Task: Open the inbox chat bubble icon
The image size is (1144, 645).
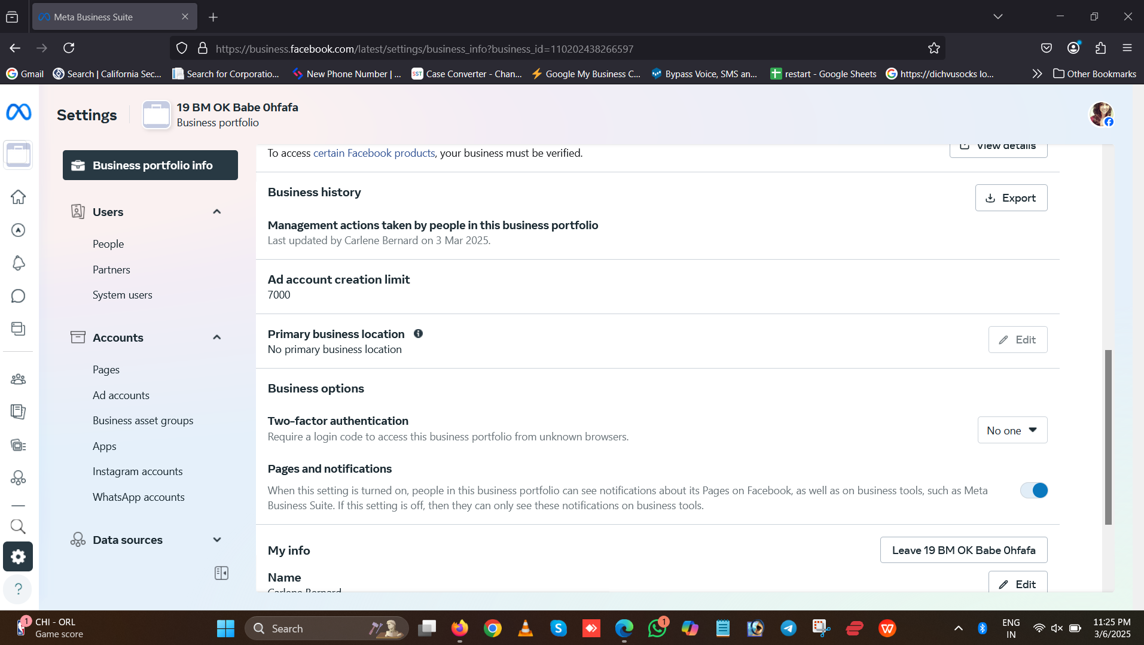Action: point(19,296)
